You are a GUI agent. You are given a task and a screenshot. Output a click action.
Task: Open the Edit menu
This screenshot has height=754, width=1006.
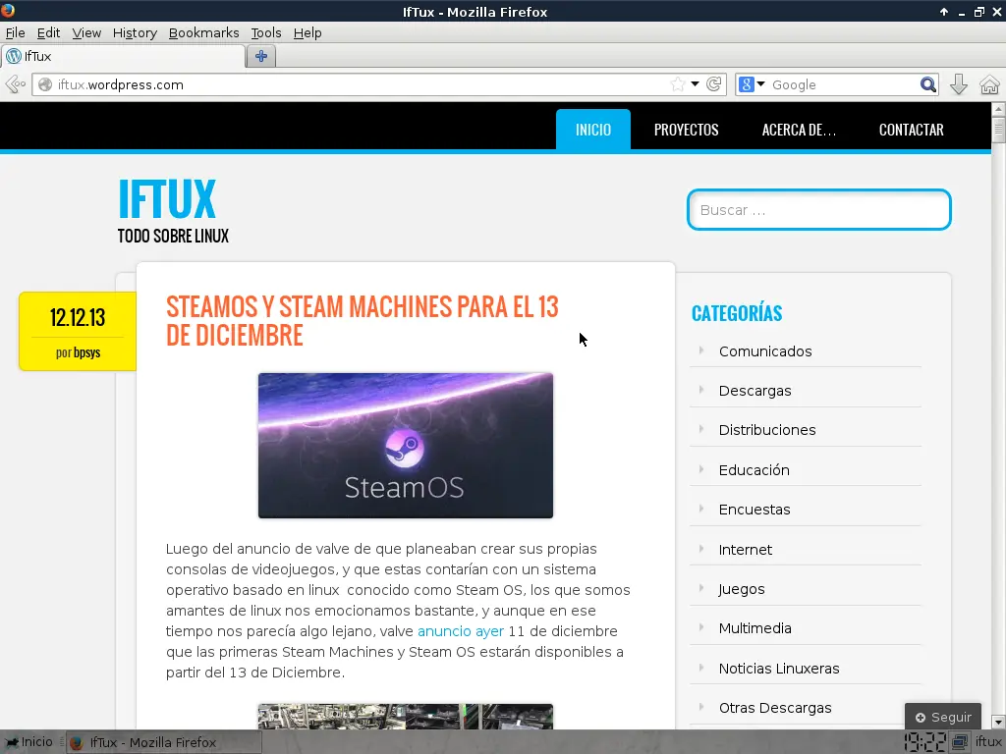pyautogui.click(x=48, y=32)
